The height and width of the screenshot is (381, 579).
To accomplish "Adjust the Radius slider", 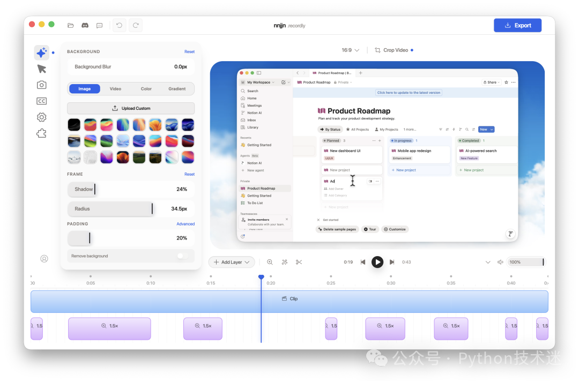I will point(131,208).
